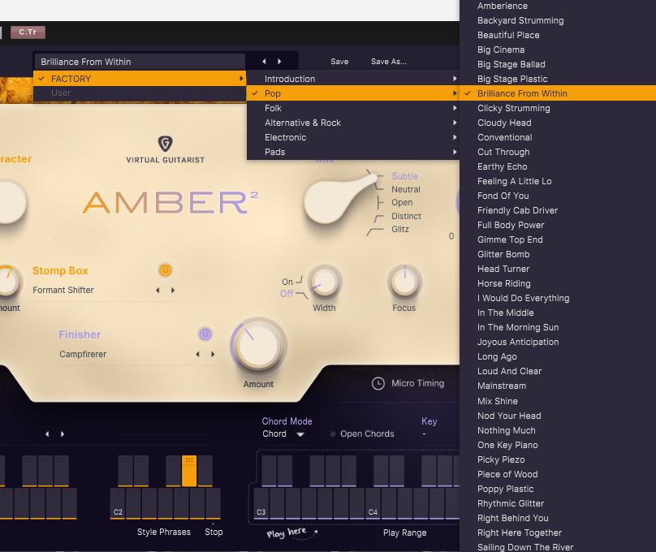This screenshot has width=656, height=552.
Task: Go to next style using right arrow above keyboard
Action: pyautogui.click(x=63, y=434)
